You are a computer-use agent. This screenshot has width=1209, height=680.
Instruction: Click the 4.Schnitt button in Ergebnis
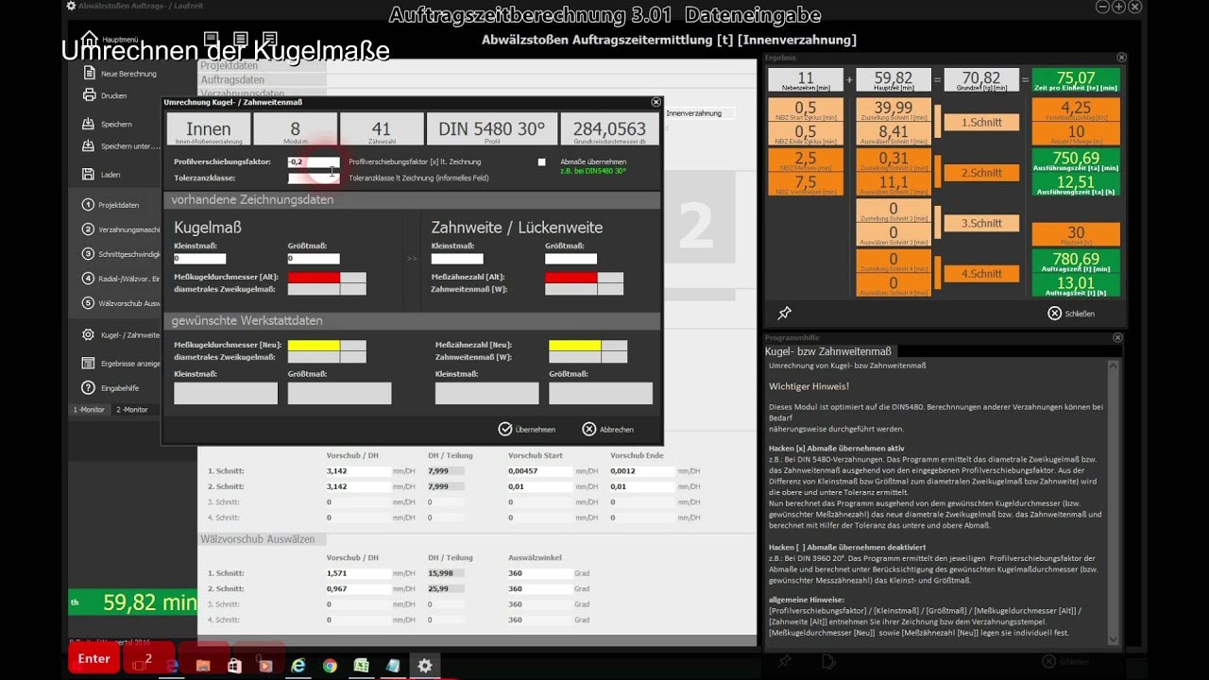pyautogui.click(x=981, y=273)
